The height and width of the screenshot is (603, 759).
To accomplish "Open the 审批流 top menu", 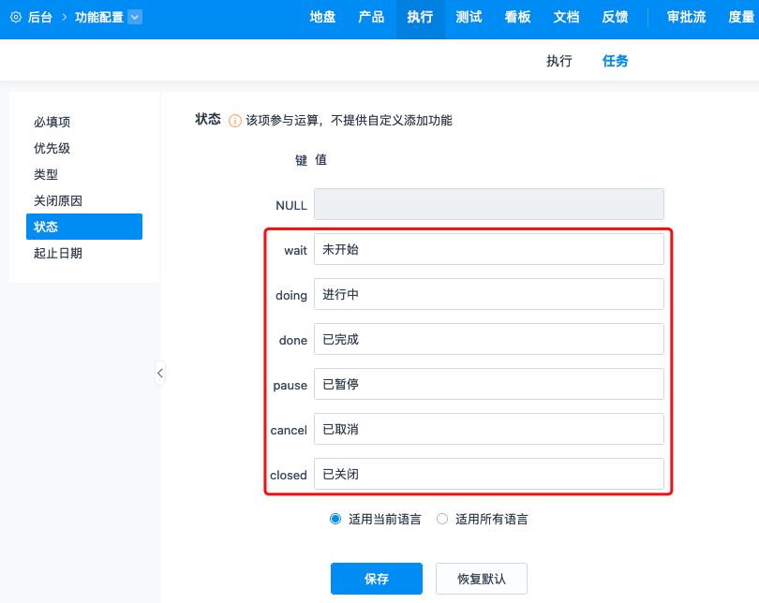I will [687, 18].
